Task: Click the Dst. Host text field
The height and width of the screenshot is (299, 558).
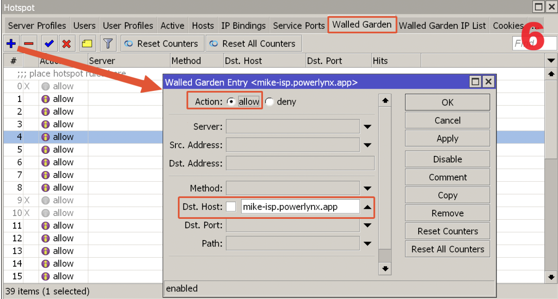Action: click(300, 207)
